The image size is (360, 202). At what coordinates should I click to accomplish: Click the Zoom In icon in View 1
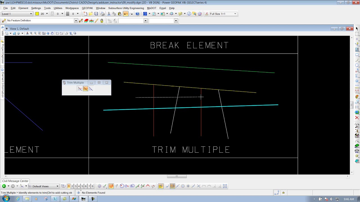click(x=31, y=33)
